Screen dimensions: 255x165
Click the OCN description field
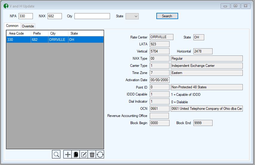point(206,109)
